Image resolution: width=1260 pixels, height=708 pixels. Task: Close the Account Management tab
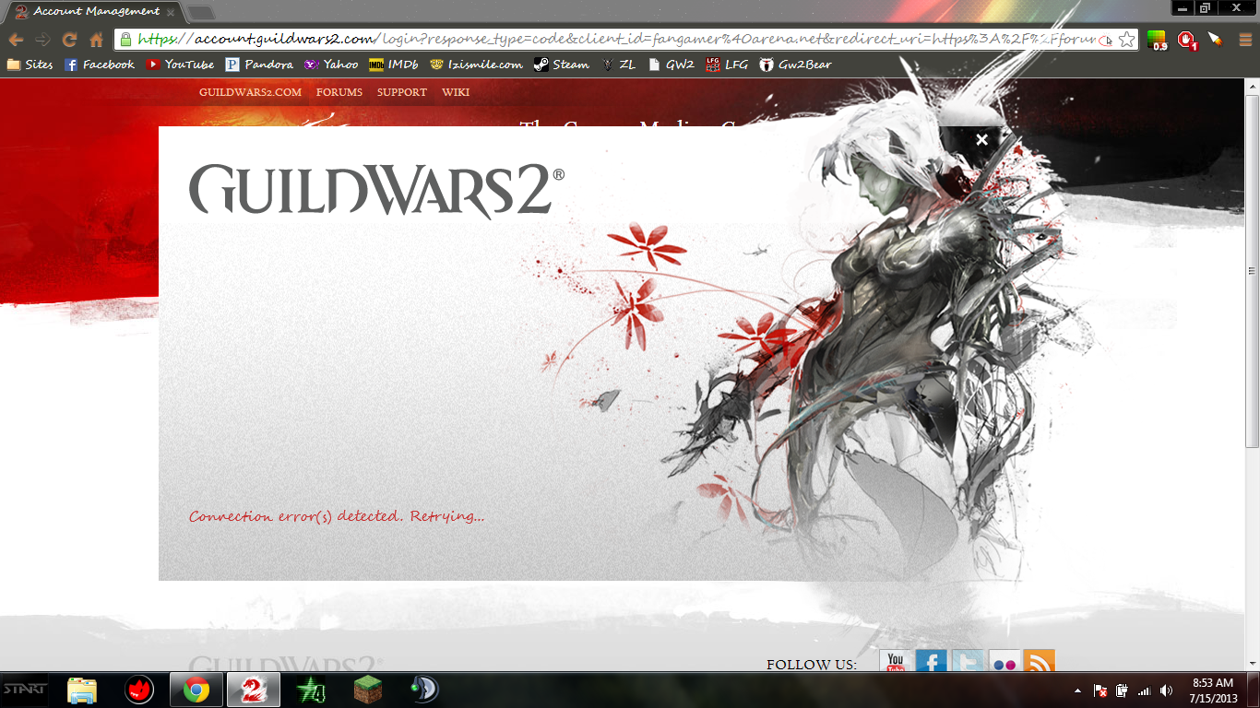pyautogui.click(x=172, y=12)
